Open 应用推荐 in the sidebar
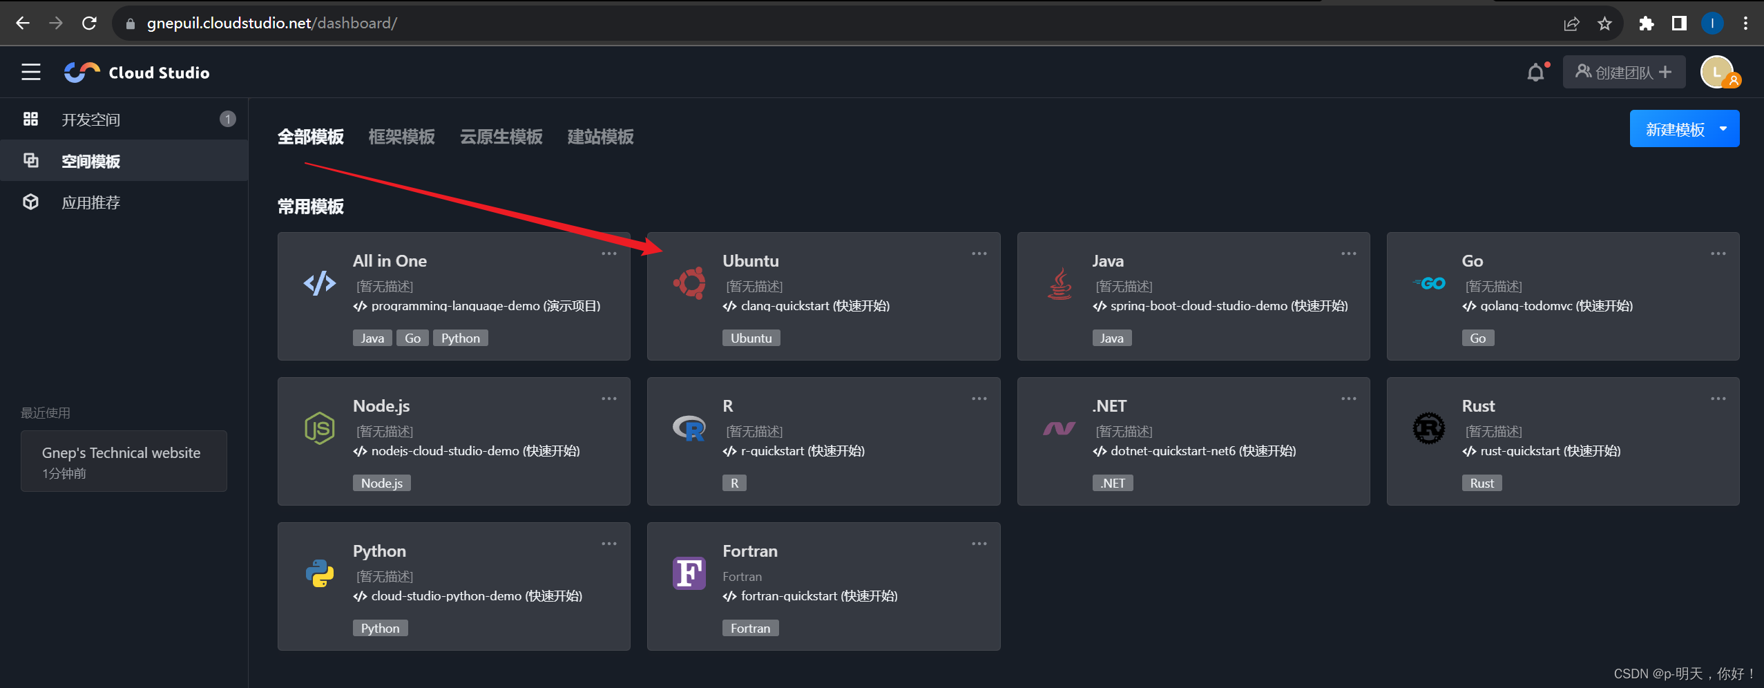The image size is (1764, 688). pyautogui.click(x=124, y=202)
